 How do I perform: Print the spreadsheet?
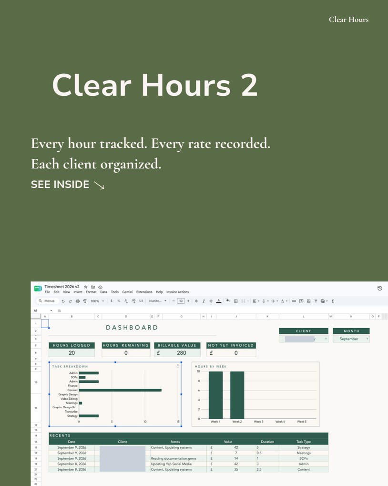pyautogui.click(x=77, y=301)
